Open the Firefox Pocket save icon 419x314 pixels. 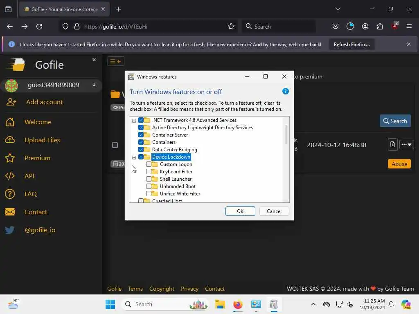(x=336, y=27)
